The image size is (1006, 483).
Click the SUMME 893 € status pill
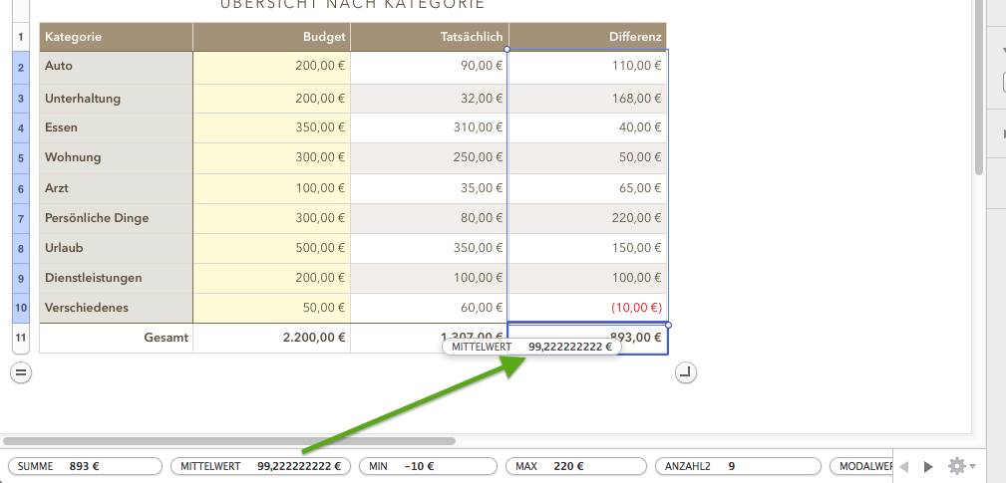[85, 466]
